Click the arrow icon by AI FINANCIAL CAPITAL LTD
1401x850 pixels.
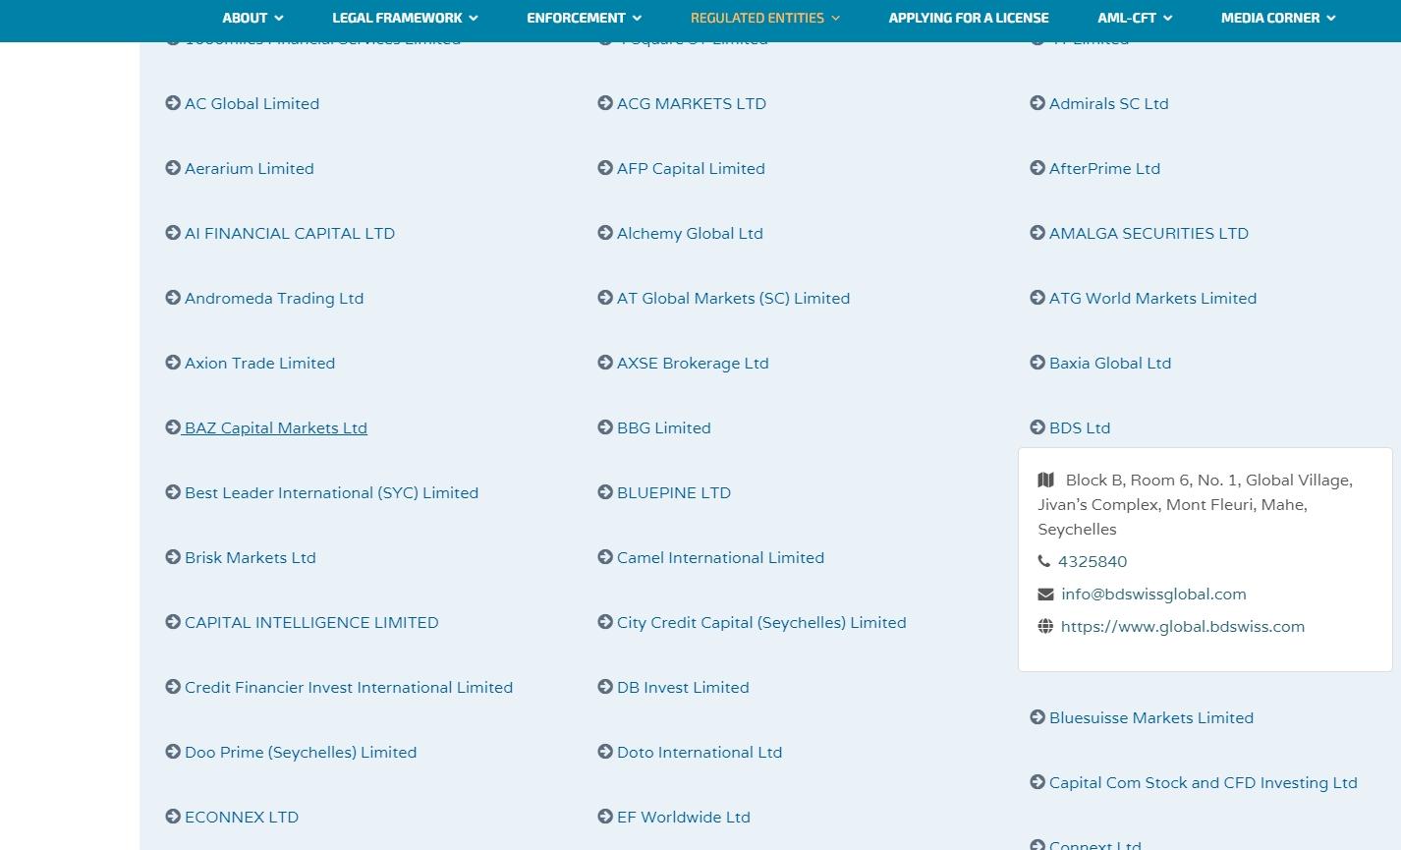click(173, 233)
